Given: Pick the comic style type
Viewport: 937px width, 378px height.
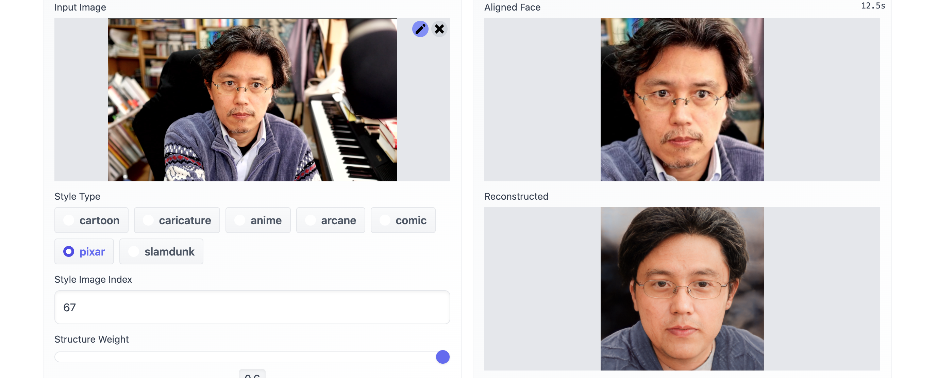Looking at the screenshot, I should [x=403, y=220].
